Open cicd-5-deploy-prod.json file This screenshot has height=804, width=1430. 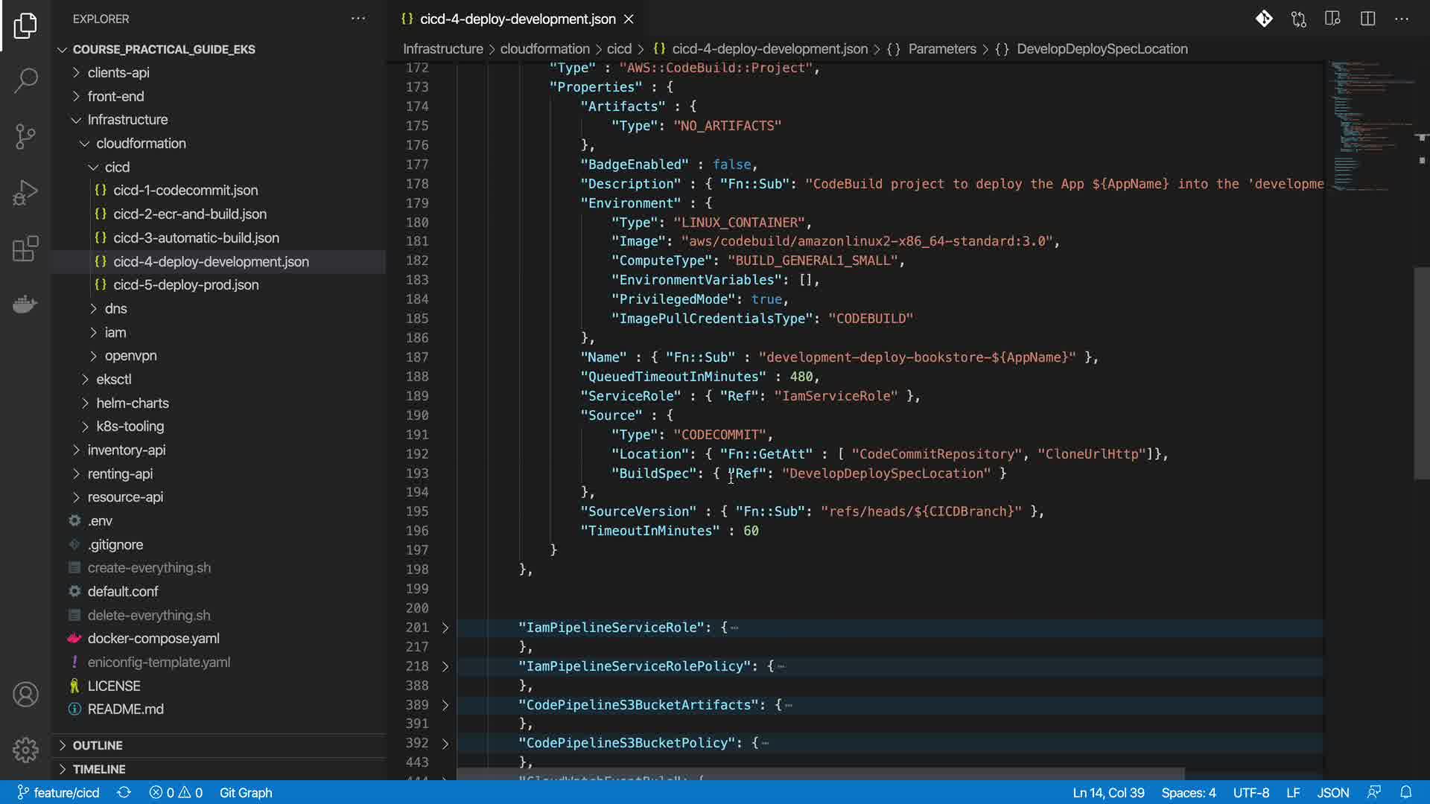click(x=185, y=284)
